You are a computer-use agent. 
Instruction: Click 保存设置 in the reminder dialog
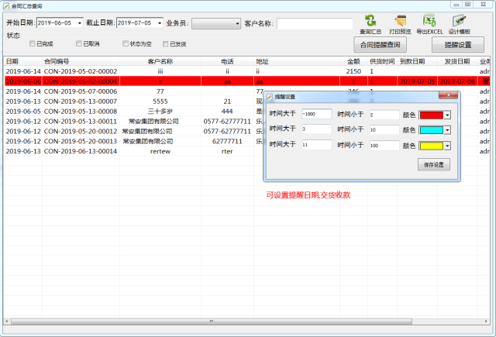point(434,164)
